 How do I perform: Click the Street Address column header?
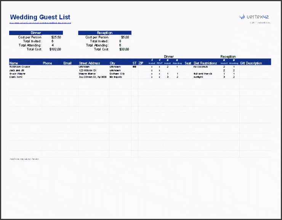click(x=90, y=63)
